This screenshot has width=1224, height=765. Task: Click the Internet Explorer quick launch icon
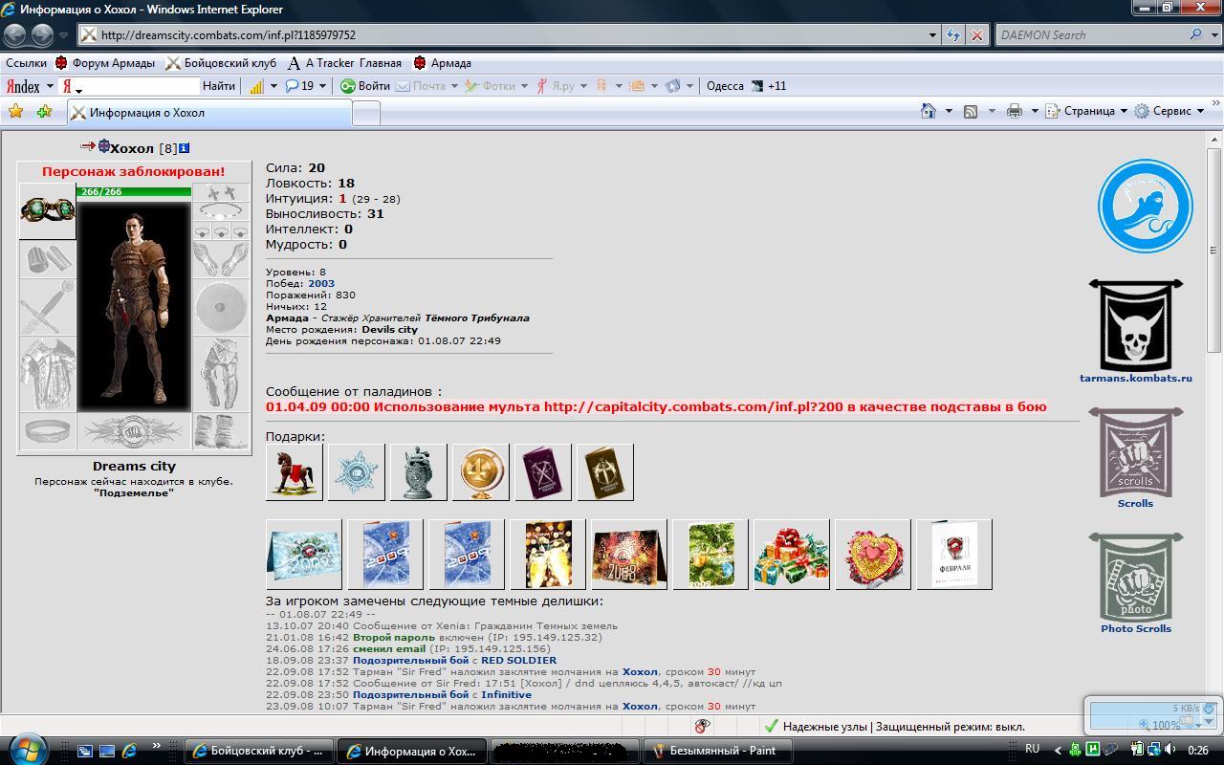pos(129,751)
